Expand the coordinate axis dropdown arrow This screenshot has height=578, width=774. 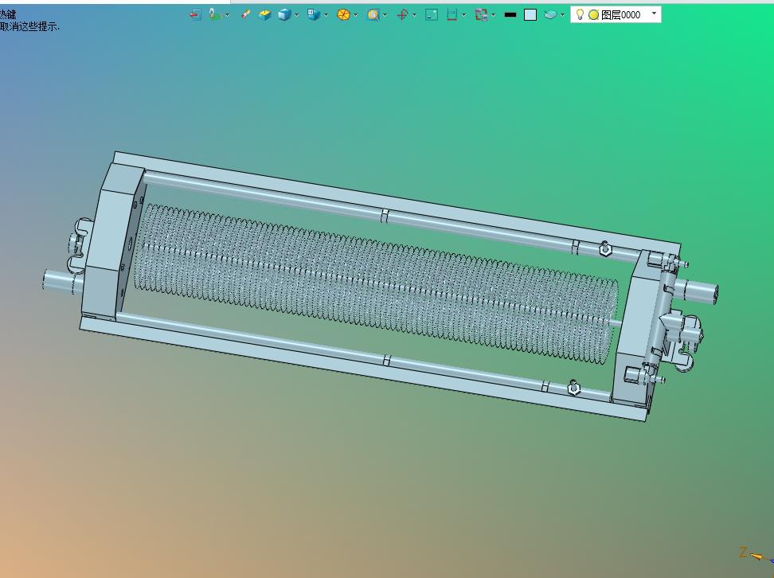tap(414, 15)
